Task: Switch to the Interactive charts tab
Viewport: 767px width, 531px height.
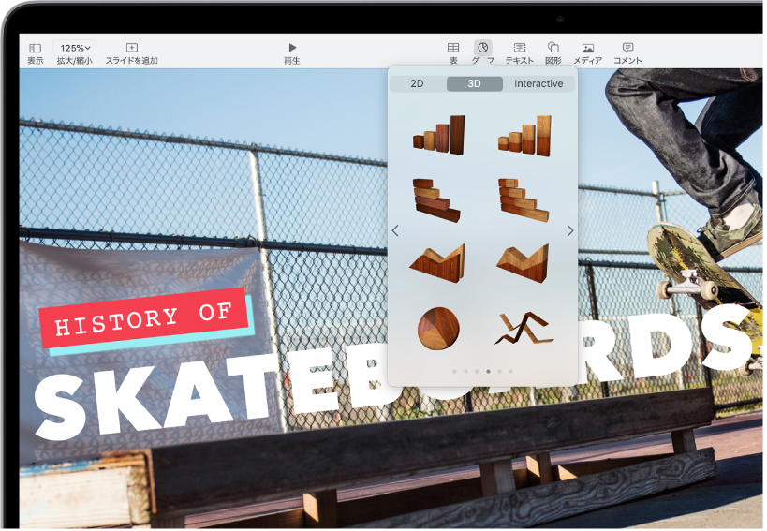Action: [538, 83]
